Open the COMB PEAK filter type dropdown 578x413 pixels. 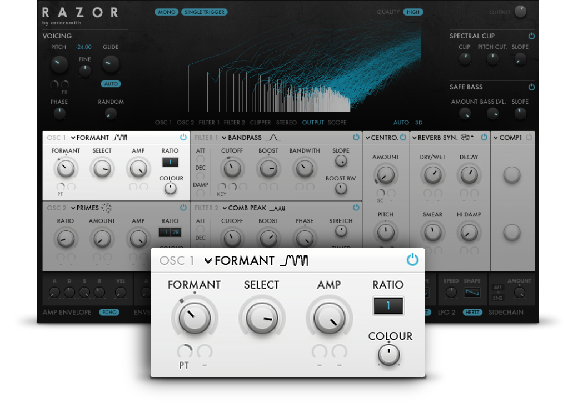pyautogui.click(x=244, y=208)
